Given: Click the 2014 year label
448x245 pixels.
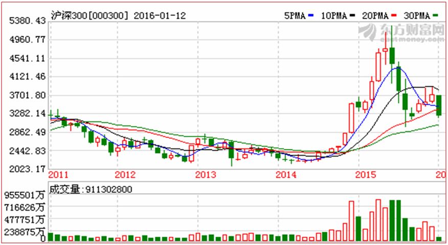Looking at the screenshot, I should 286,175.
